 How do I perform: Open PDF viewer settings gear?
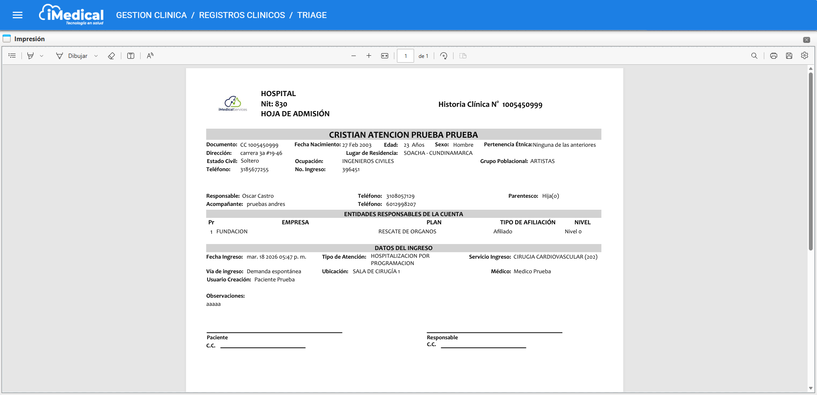[x=805, y=56]
